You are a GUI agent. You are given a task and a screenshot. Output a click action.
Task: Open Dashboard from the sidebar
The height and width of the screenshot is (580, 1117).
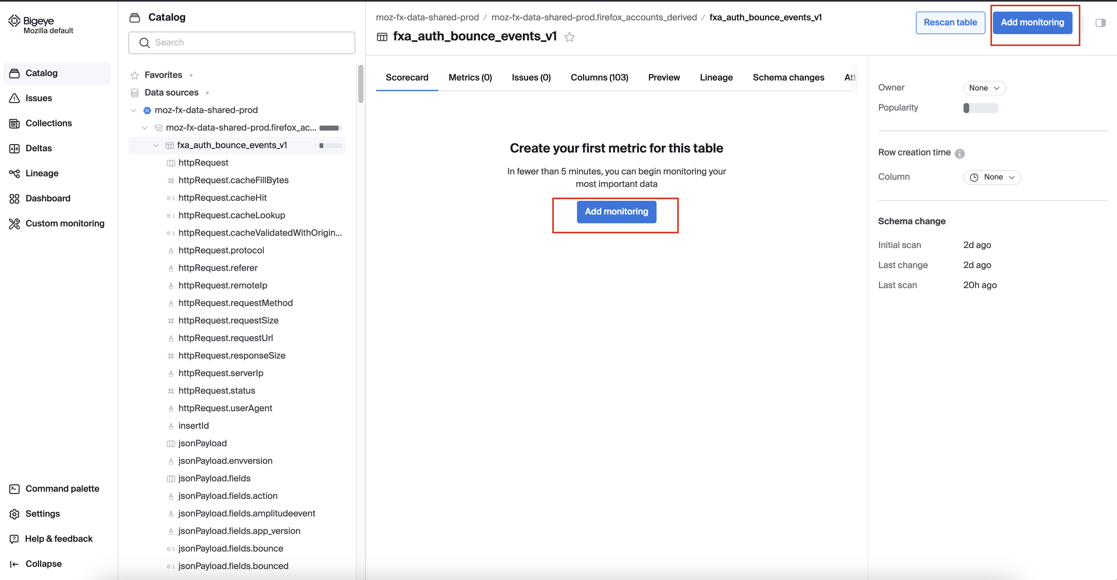[48, 198]
